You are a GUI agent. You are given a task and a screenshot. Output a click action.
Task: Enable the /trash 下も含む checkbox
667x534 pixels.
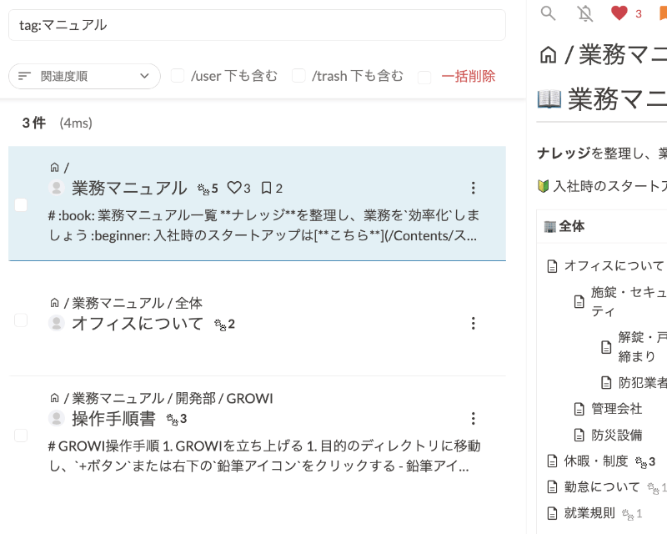point(298,76)
